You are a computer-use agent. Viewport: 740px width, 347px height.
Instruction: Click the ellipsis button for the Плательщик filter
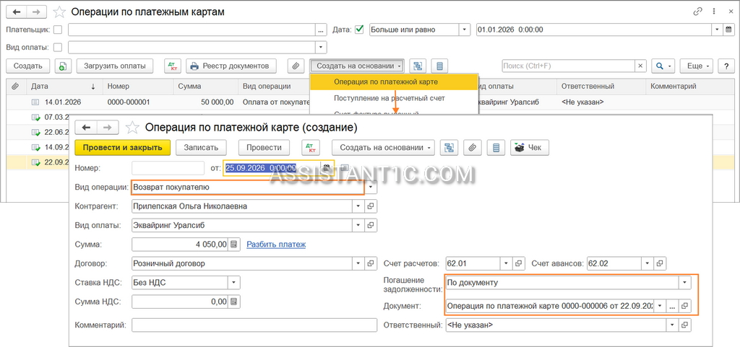[x=322, y=30]
